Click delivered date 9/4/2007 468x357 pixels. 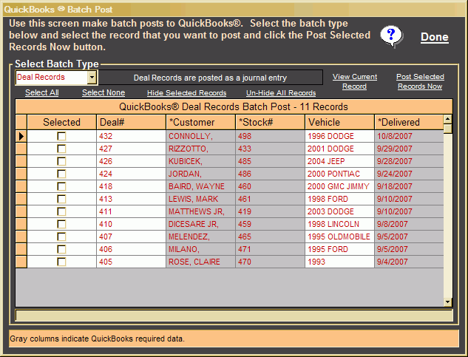click(409, 262)
